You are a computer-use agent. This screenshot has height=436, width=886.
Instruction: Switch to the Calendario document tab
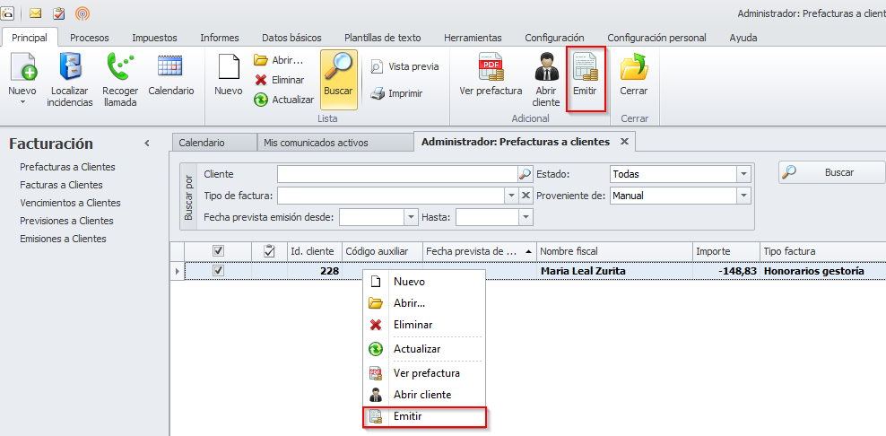pos(213,143)
